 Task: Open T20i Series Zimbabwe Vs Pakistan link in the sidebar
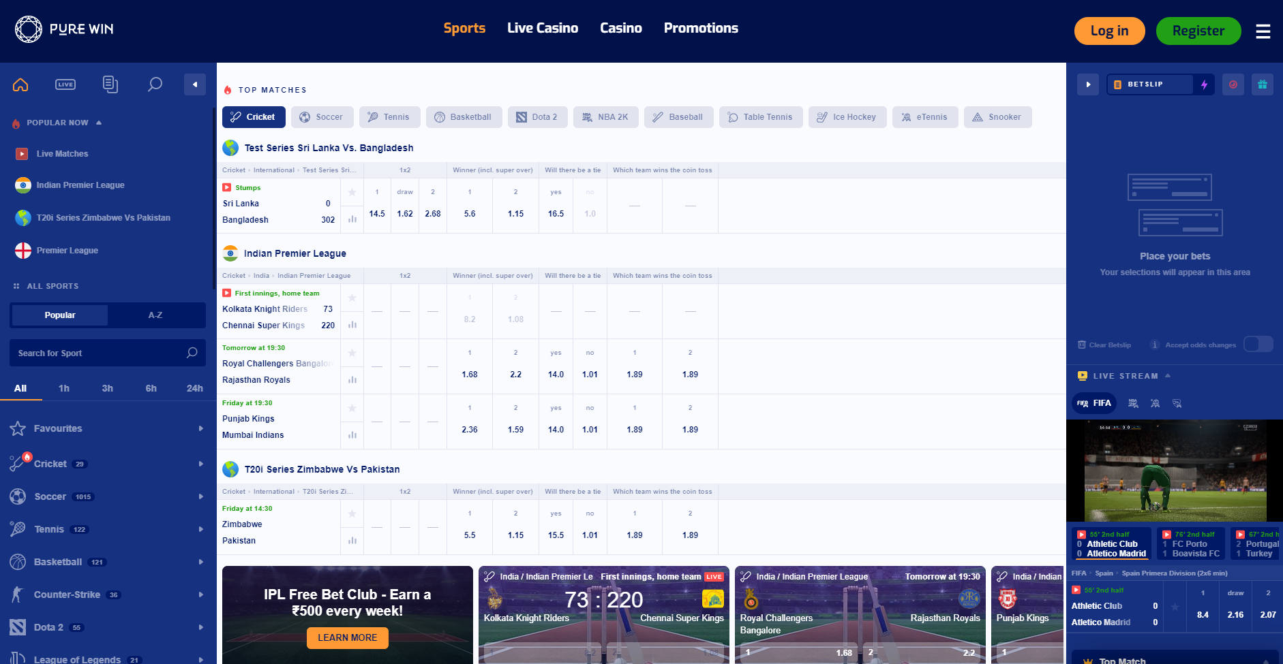[104, 218]
